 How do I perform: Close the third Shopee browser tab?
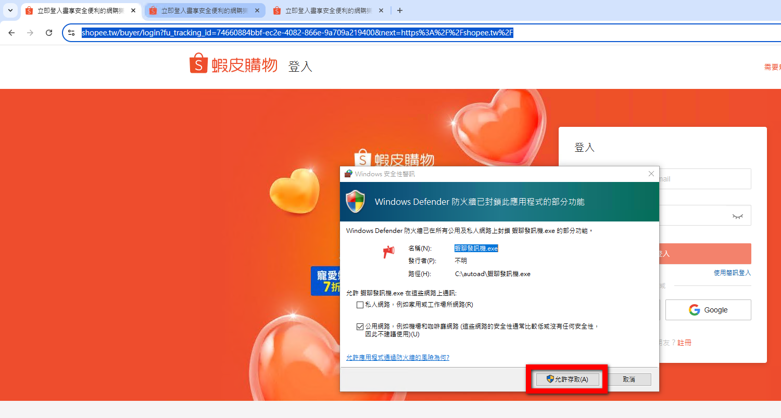tap(381, 10)
